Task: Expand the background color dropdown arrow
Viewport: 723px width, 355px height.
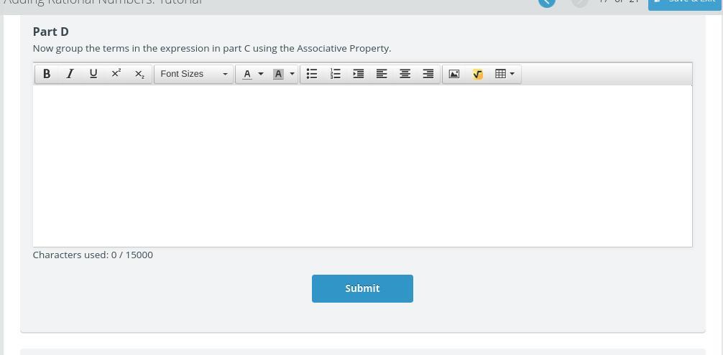Action: coord(293,74)
